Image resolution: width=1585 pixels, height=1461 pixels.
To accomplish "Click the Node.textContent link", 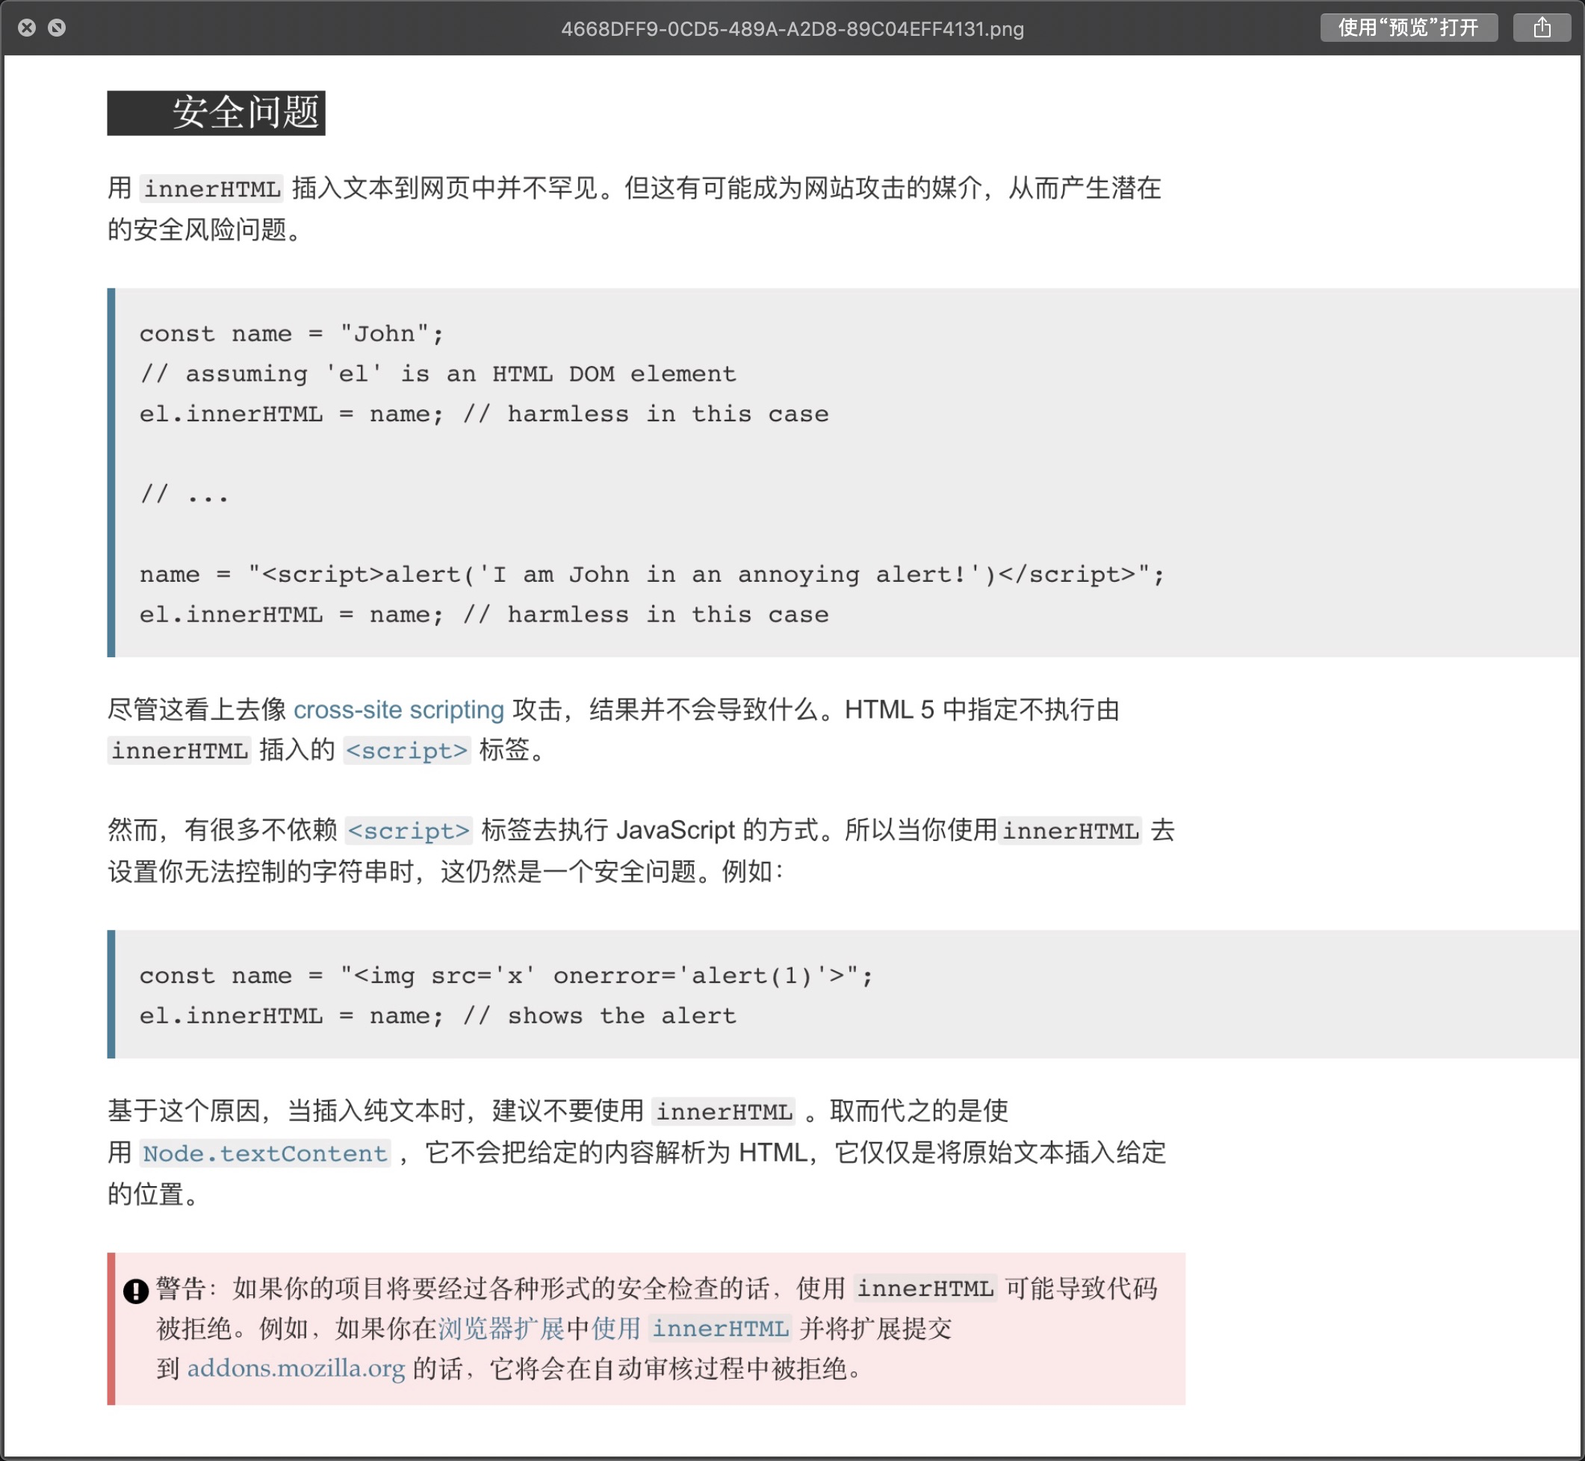I will pos(265,1153).
